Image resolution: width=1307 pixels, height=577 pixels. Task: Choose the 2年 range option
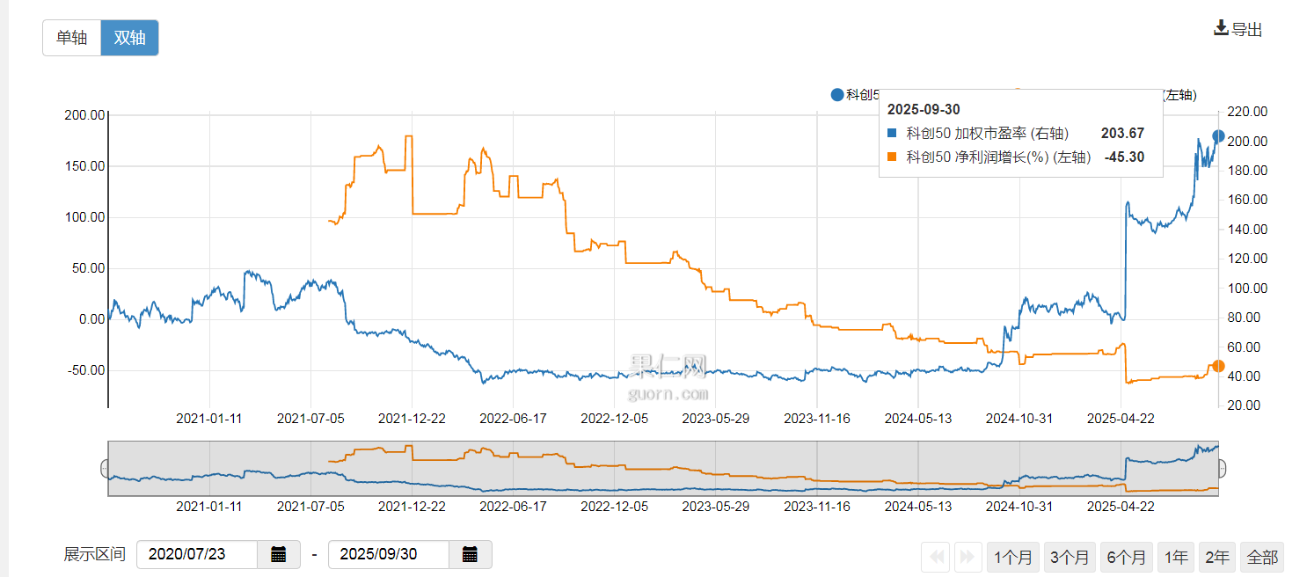tap(1217, 557)
